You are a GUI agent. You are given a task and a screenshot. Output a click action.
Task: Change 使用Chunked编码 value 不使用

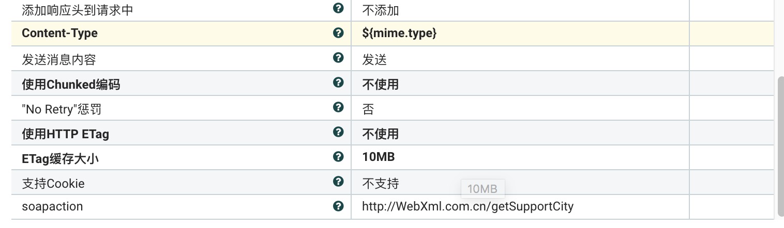point(381,85)
